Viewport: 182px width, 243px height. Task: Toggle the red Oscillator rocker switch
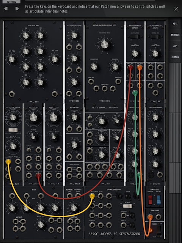(150, 200)
